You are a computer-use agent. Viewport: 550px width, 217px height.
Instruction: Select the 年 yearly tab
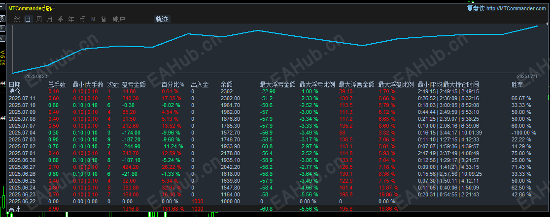pyautogui.click(x=71, y=20)
